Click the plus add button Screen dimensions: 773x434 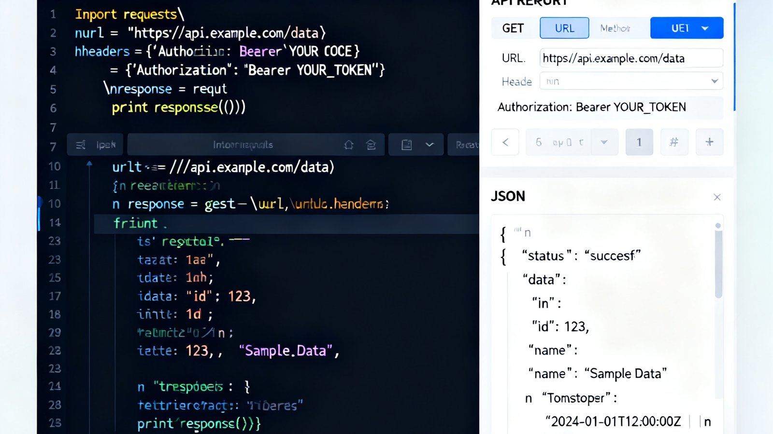(709, 142)
